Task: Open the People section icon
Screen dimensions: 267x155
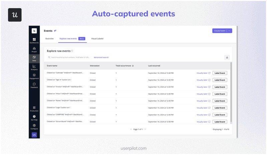Action: [x=34, y=49]
